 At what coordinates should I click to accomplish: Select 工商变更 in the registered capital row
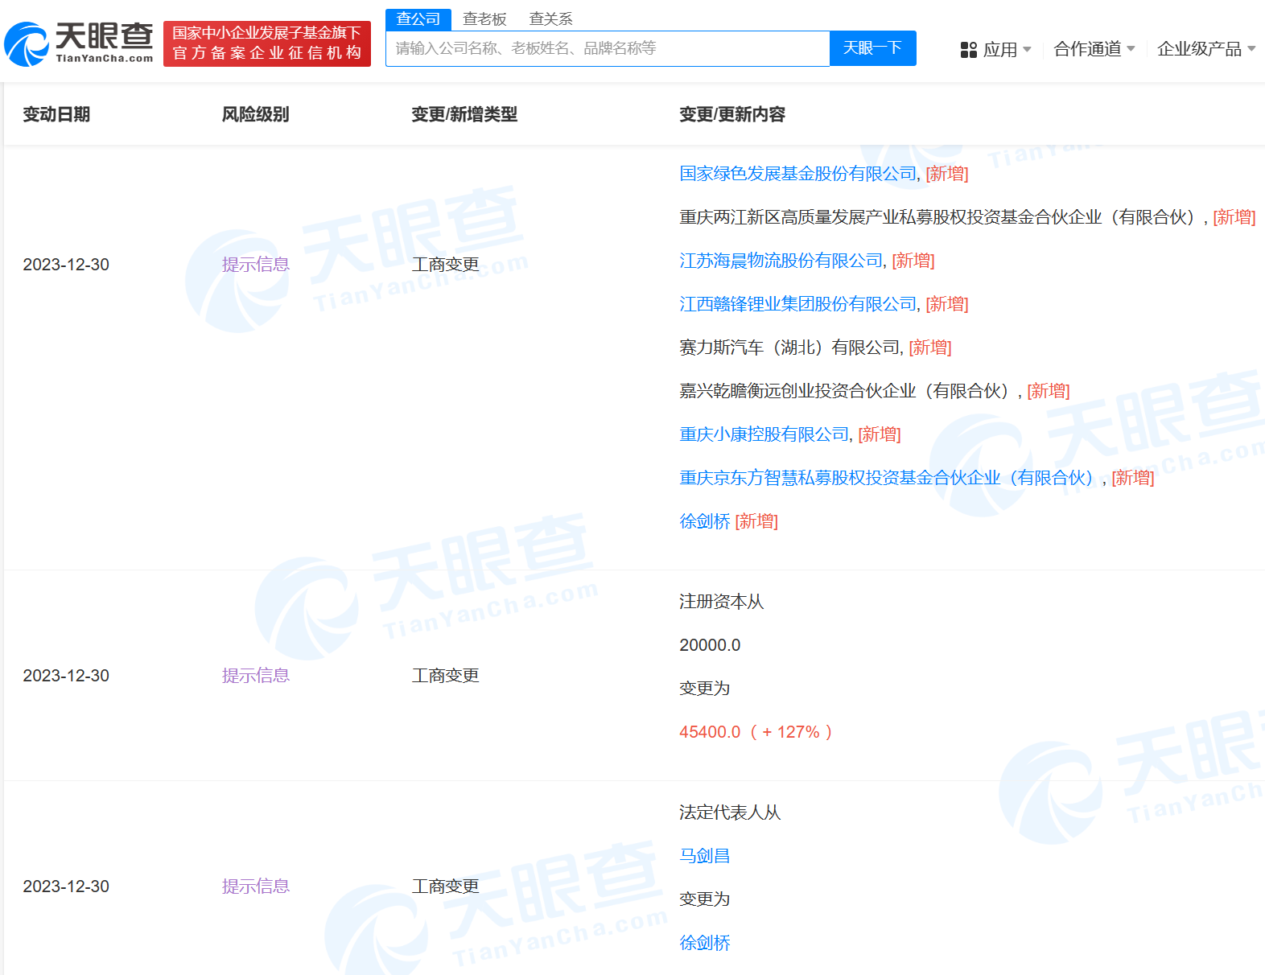[x=446, y=676]
